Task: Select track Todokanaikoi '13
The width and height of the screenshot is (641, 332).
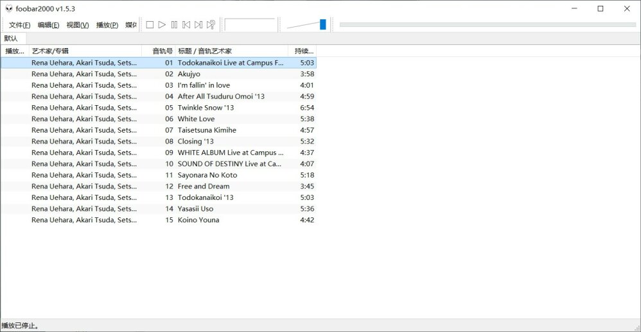Action: pos(158,197)
